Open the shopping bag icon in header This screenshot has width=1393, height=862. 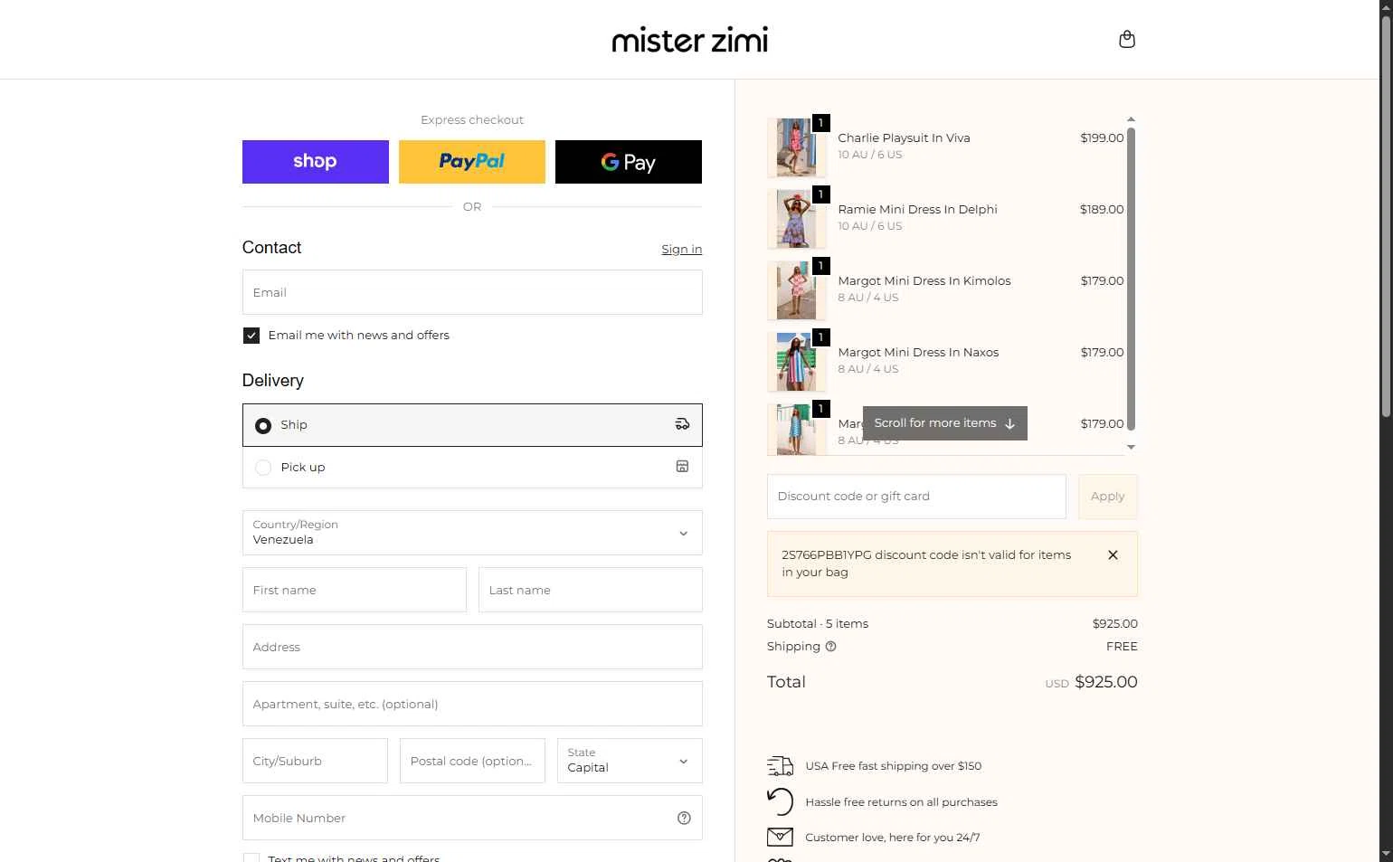(x=1127, y=39)
